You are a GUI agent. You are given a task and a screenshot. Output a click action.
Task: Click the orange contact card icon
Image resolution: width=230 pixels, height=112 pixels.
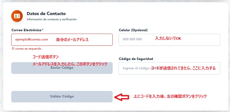[17, 16]
